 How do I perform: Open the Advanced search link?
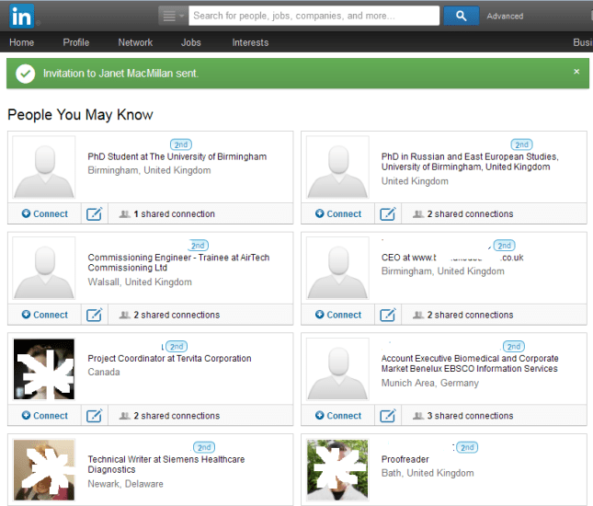[505, 17]
